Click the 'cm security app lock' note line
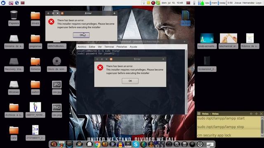The width and height of the screenshot is (264, 148). coord(214,135)
